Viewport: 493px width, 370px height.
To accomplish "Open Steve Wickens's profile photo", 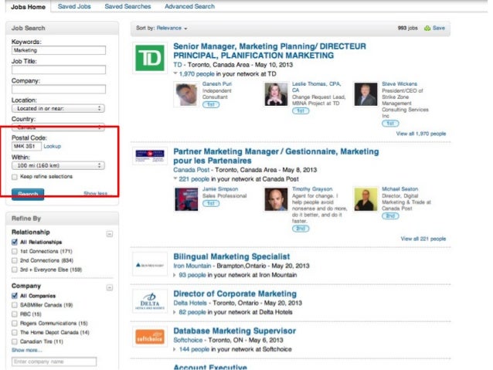I will (x=365, y=94).
